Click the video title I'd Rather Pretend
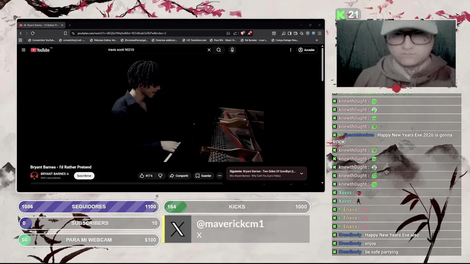 coord(61,167)
